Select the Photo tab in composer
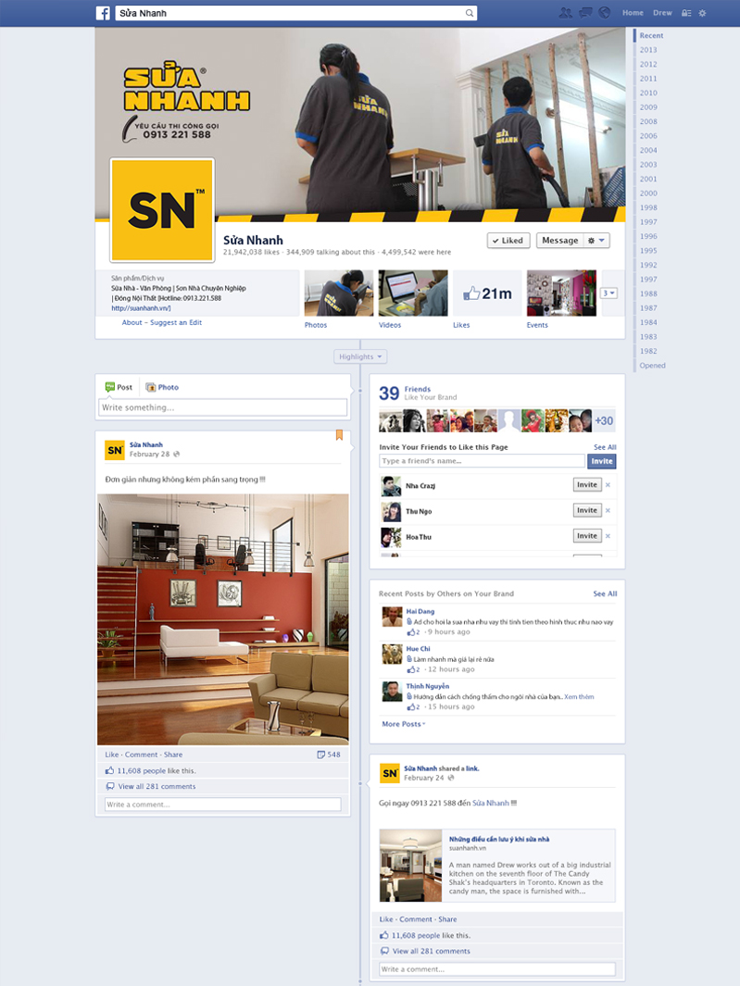This screenshot has height=986, width=740. 162,387
